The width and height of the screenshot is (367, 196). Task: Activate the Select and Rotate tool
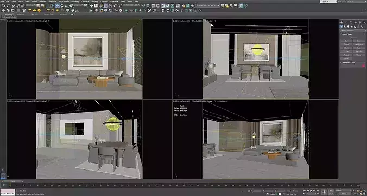[x=62, y=5]
